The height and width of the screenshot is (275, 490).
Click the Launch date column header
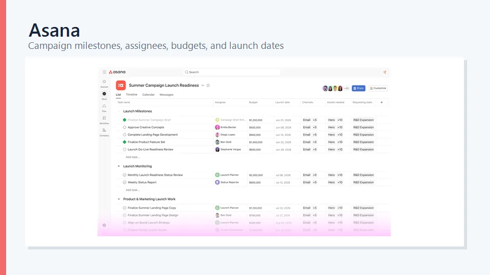click(x=282, y=102)
